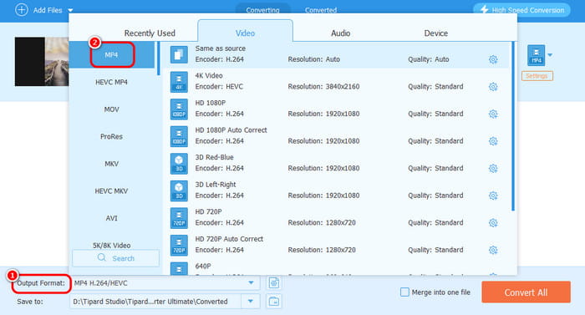Viewport: 585px width, 315px height.
Task: Open the Output Format combo box
Action: click(165, 283)
